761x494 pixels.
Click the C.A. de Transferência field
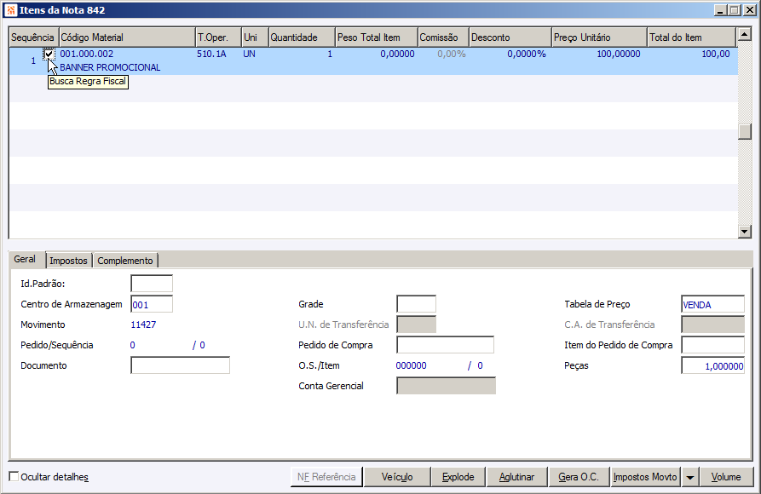[x=713, y=325]
